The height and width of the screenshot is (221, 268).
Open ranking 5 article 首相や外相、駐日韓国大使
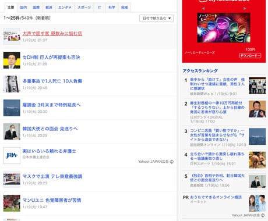217,178
